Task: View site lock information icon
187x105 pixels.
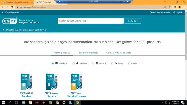Action: (17, 7)
